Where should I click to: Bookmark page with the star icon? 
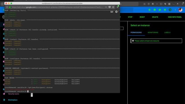pyautogui.click(x=113, y=7)
